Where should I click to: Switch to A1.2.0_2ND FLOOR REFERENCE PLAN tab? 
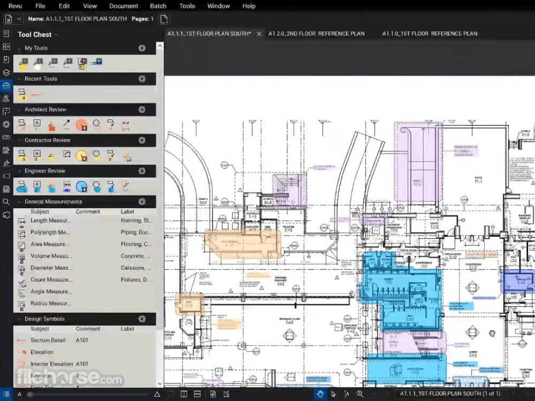tap(316, 34)
